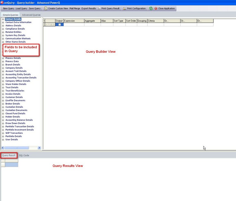Switch to the Advanced Queries tab
The height and width of the screenshot is (201, 236).
[31, 15]
